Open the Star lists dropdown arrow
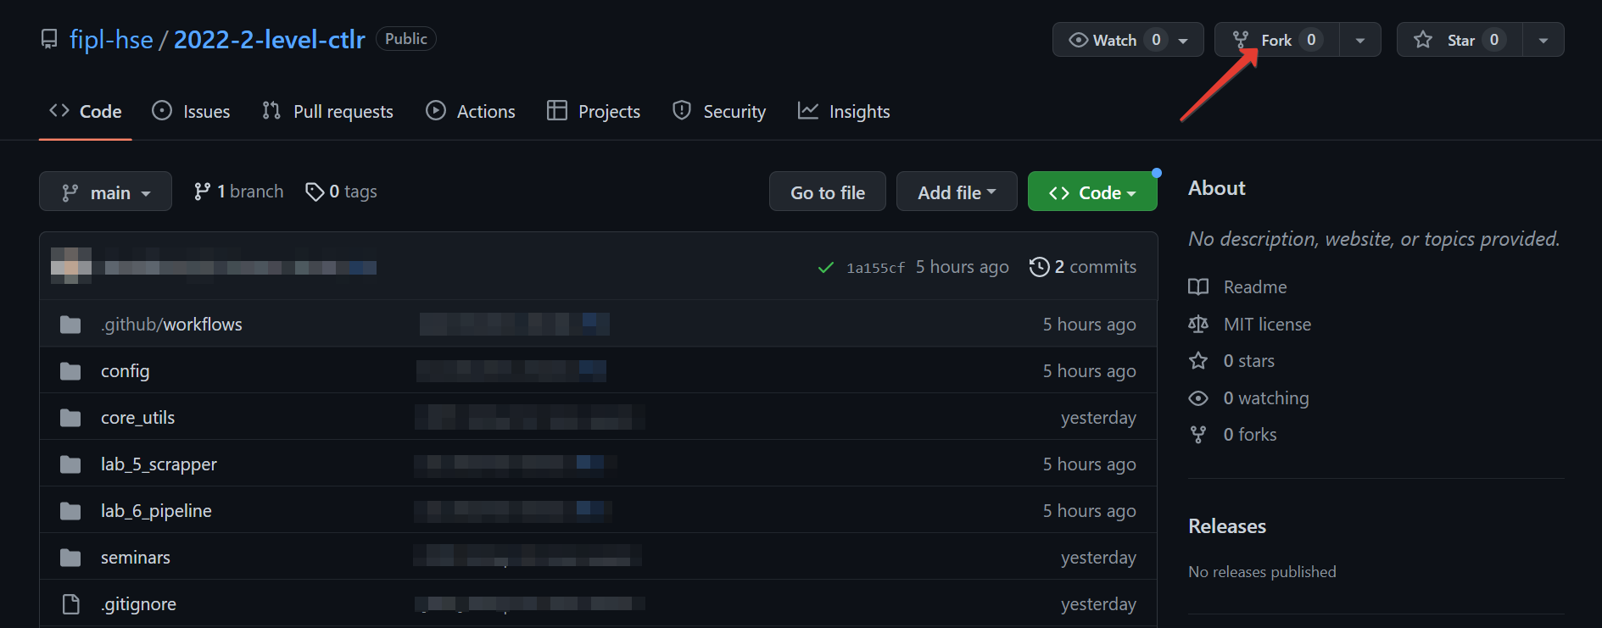The height and width of the screenshot is (628, 1602). point(1543,40)
